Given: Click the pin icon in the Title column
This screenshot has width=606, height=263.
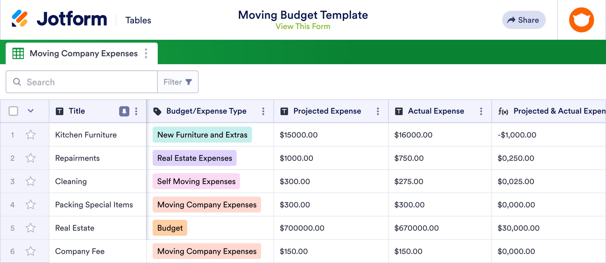Looking at the screenshot, I should pos(125,111).
